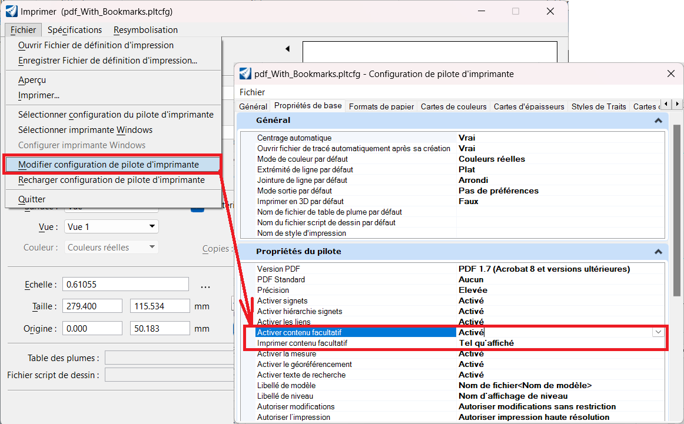The height and width of the screenshot is (424, 684).
Task: Switch to Cartes d'épaisseurs tab
Action: pyautogui.click(x=529, y=106)
